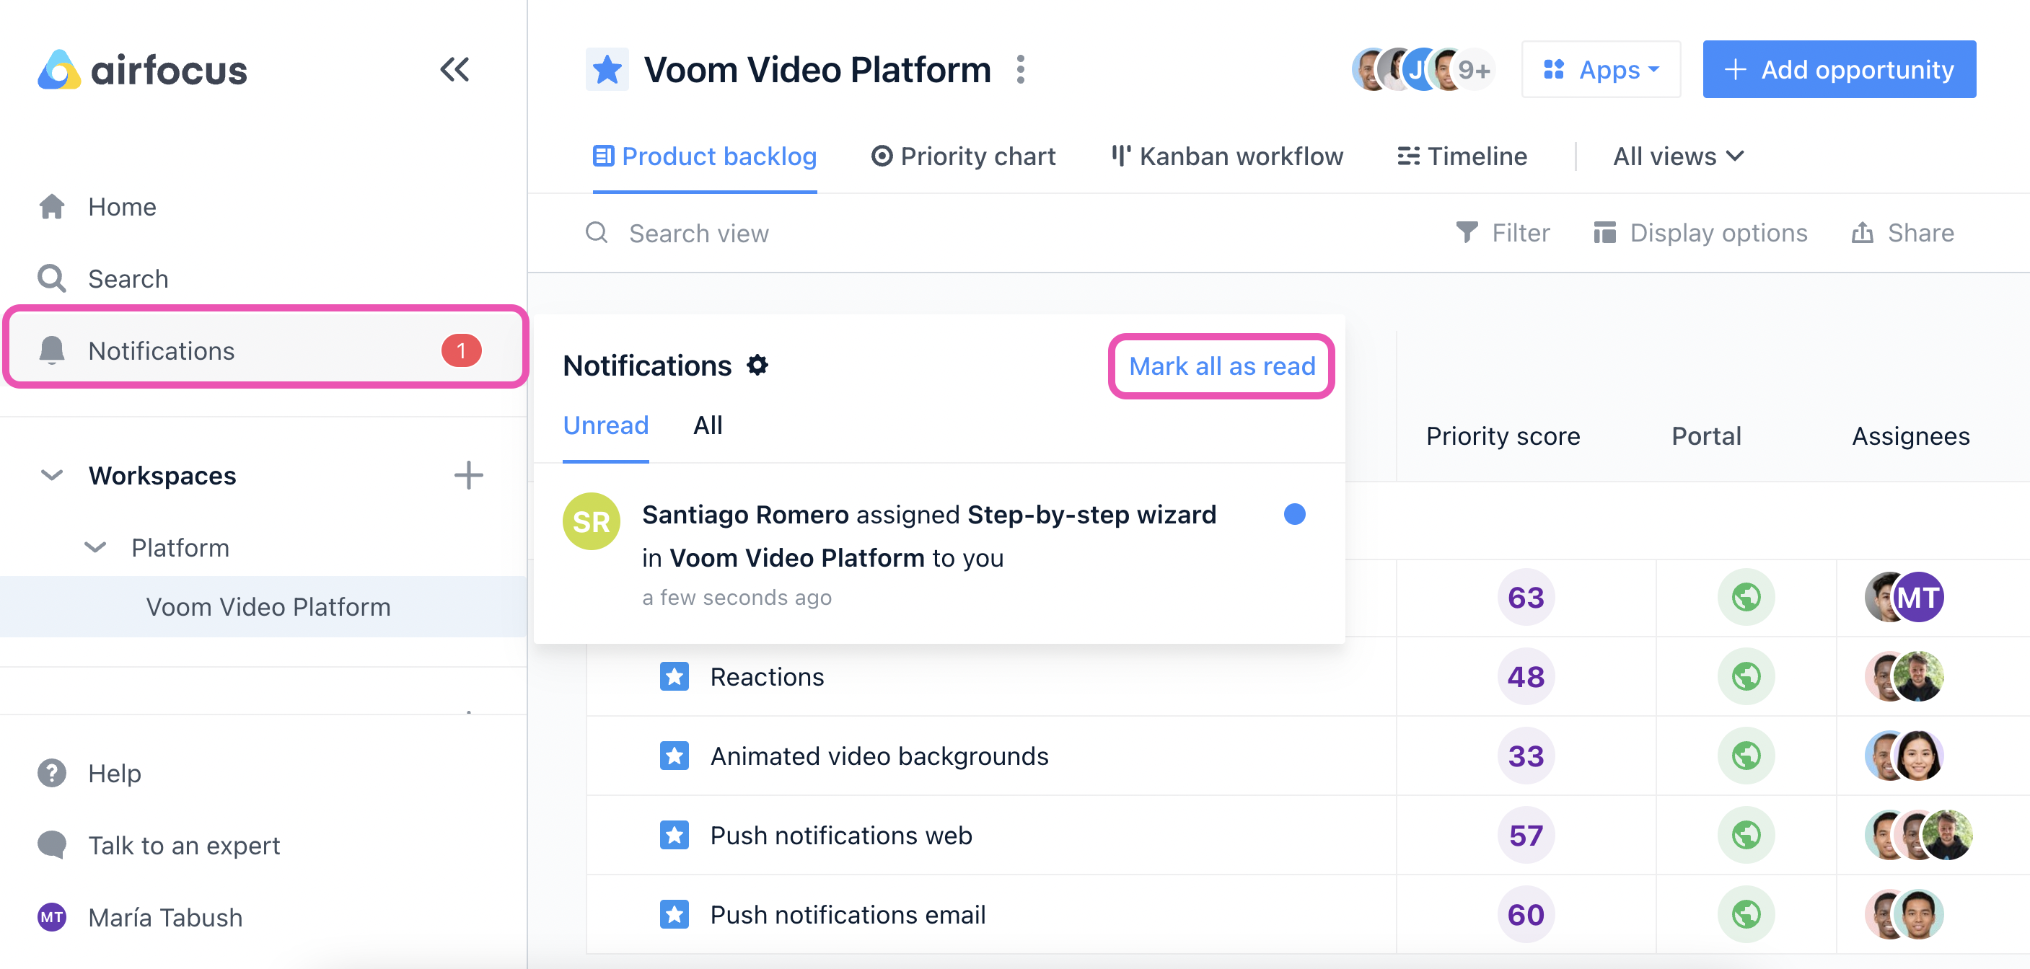This screenshot has height=969, width=2030.
Task: Switch to the Kanban workflow tab
Action: pyautogui.click(x=1226, y=156)
